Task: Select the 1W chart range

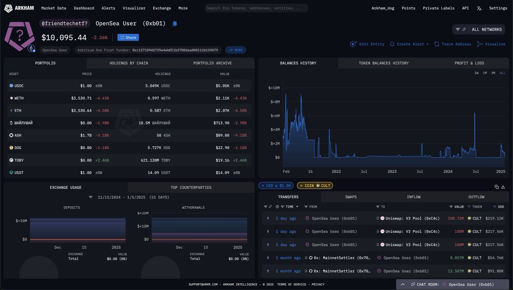Action: (x=476, y=73)
